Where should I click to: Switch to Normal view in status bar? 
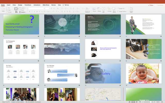[x=130, y=102]
